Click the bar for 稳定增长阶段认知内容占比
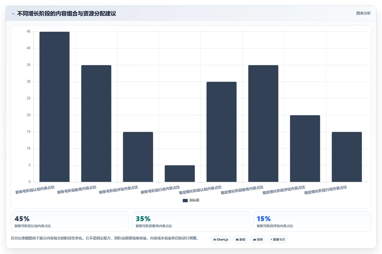Image resolution: width=382 pixels, height=254 pixels. (x=222, y=132)
